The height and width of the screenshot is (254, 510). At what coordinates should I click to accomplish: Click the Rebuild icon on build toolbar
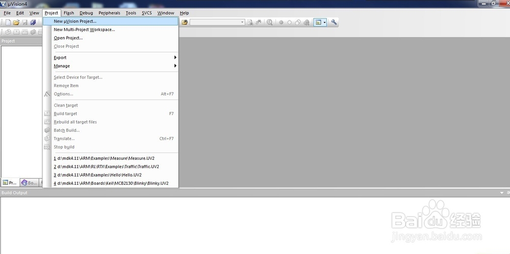tap(24, 32)
